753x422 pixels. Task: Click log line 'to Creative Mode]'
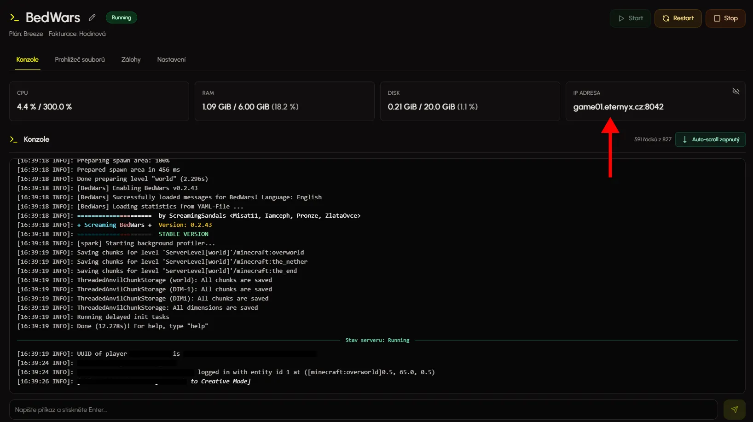[x=134, y=382]
